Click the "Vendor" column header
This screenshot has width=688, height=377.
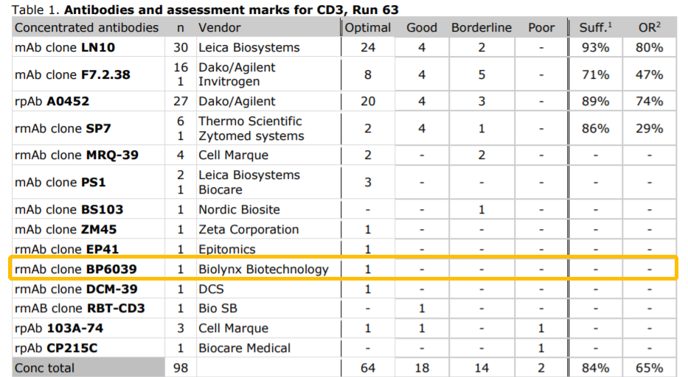[219, 27]
